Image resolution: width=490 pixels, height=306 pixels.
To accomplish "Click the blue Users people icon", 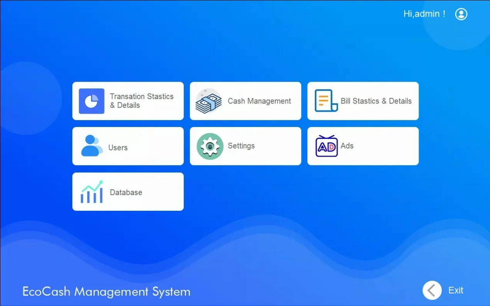I will point(92,146).
